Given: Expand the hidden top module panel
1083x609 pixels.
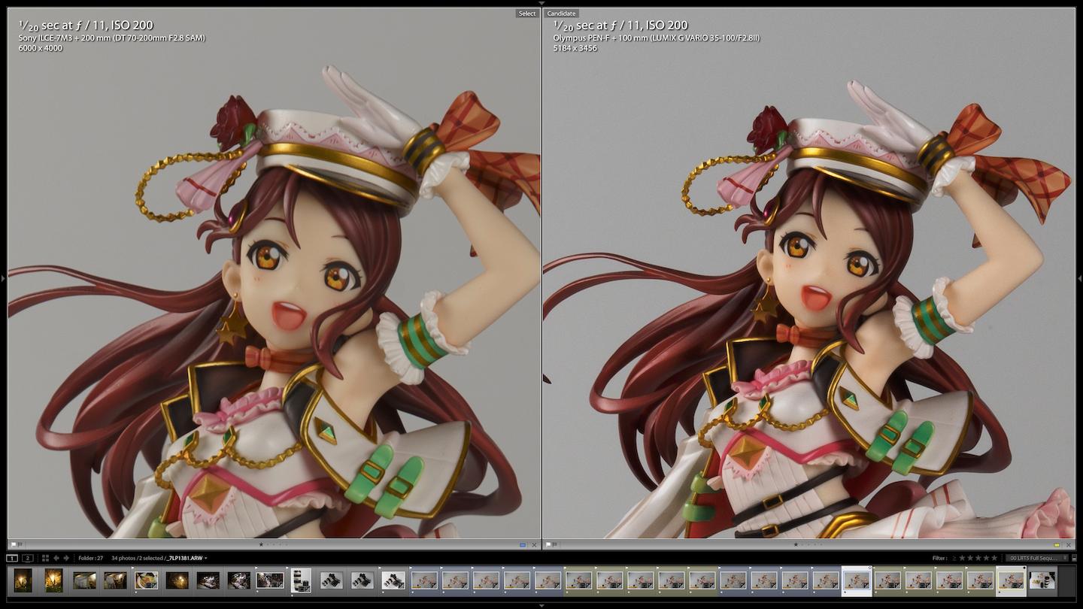Looking at the screenshot, I should (541, 3).
